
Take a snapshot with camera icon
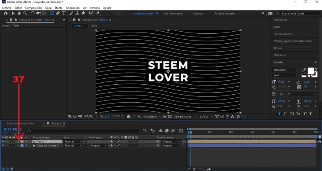click(x=128, y=116)
